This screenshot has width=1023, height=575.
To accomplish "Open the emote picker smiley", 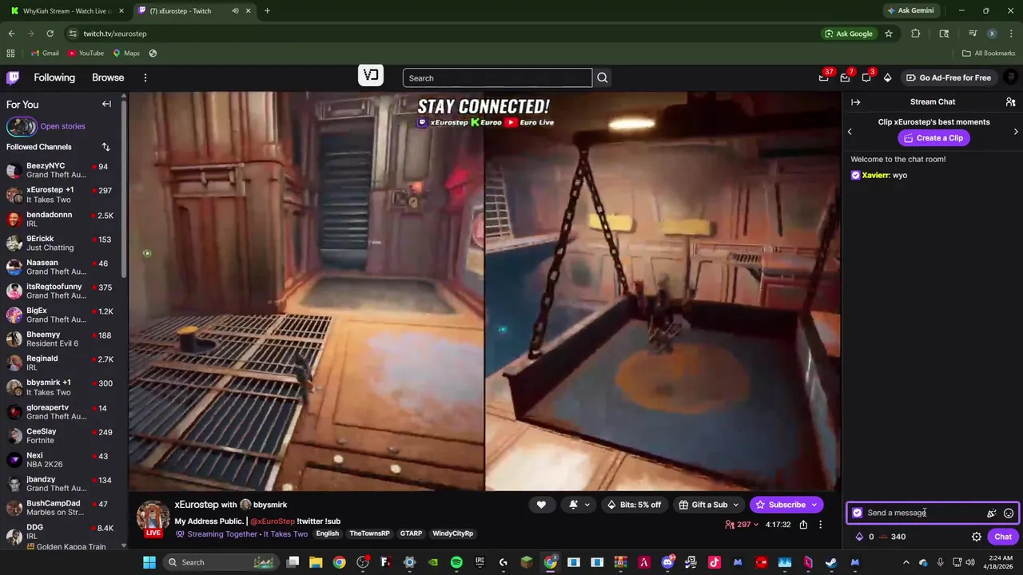I will pyautogui.click(x=1009, y=513).
